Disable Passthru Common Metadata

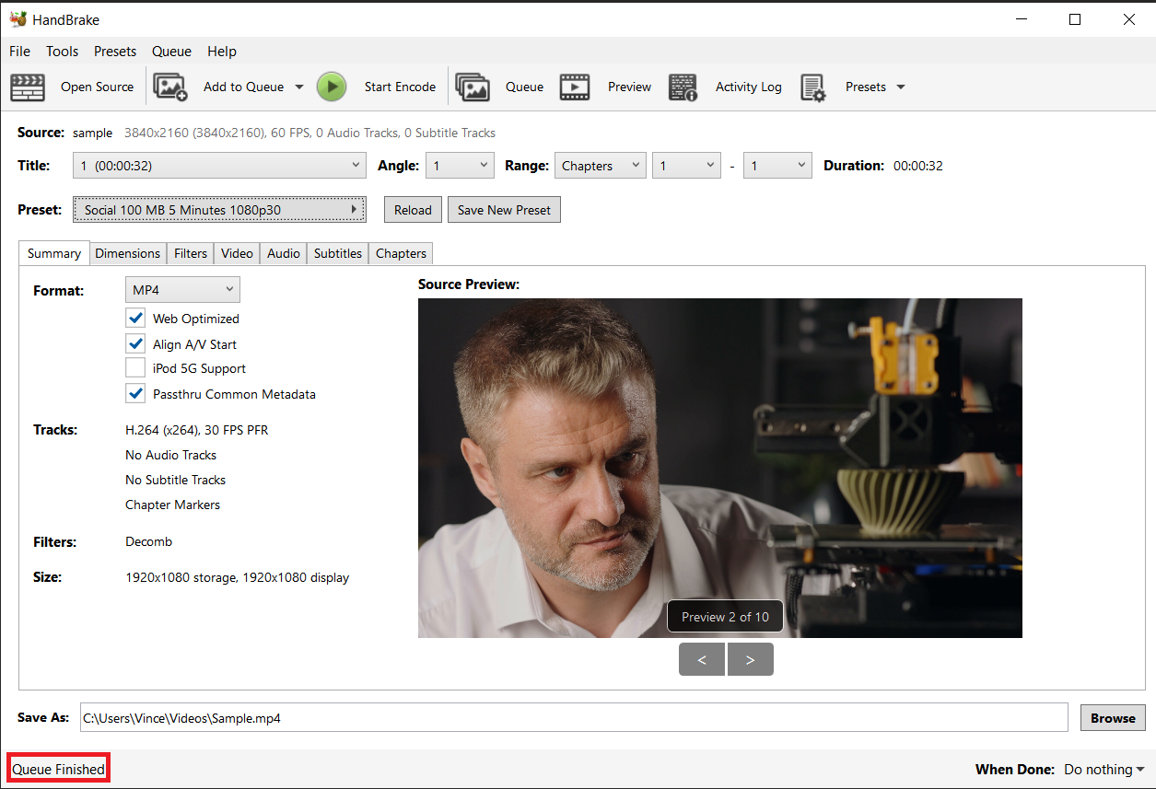coord(135,393)
